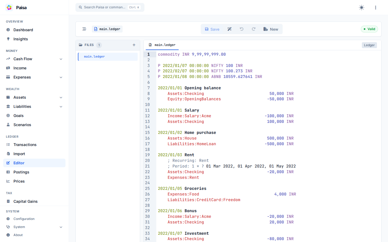Open the Configuration menu item
This screenshot has width=388, height=242.
point(34,219)
